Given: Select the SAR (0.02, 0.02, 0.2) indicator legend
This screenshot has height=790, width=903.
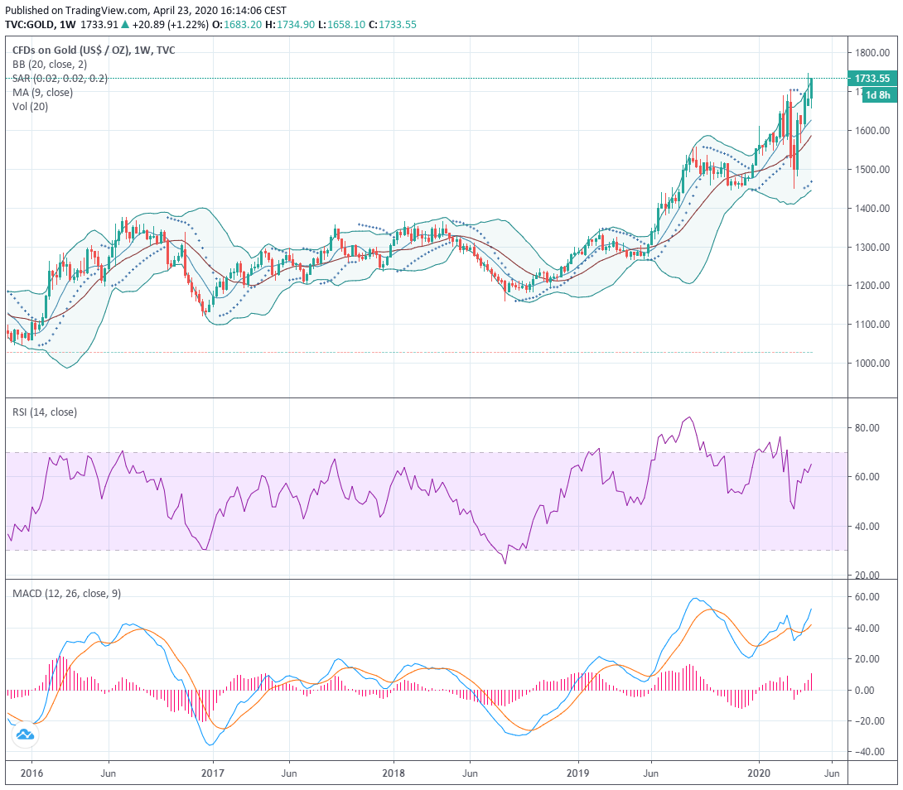Looking at the screenshot, I should (x=60, y=79).
